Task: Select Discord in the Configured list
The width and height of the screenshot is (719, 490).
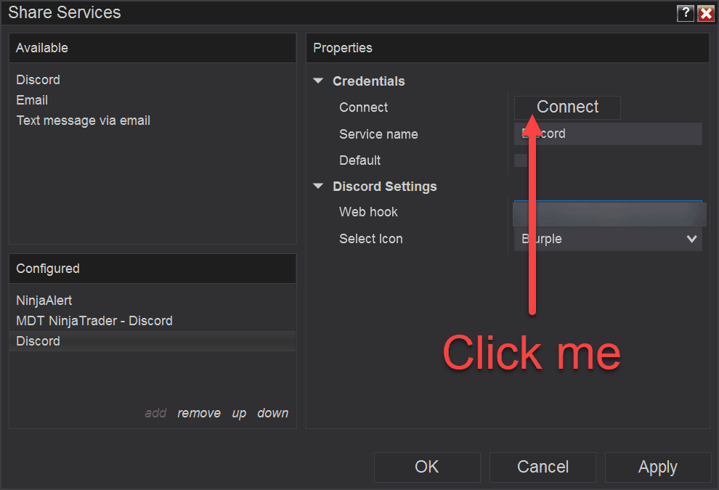Action: point(153,341)
